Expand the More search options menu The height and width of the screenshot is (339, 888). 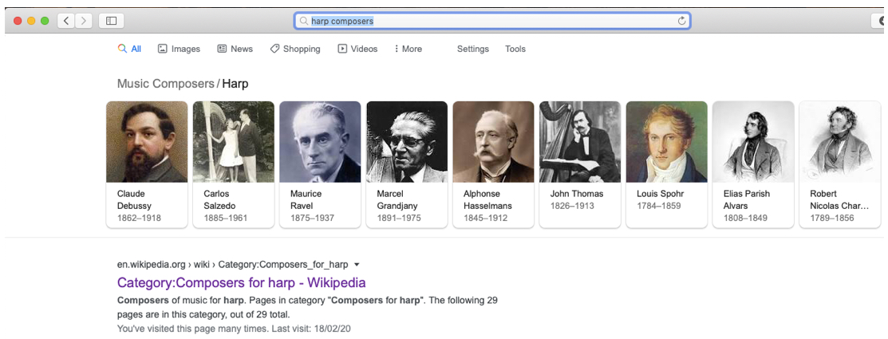coord(408,49)
